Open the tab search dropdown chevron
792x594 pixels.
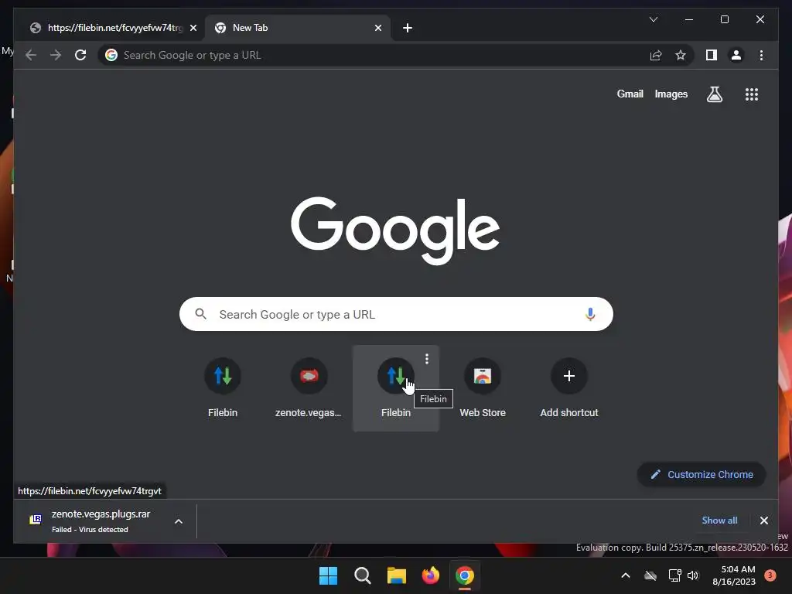tap(653, 19)
